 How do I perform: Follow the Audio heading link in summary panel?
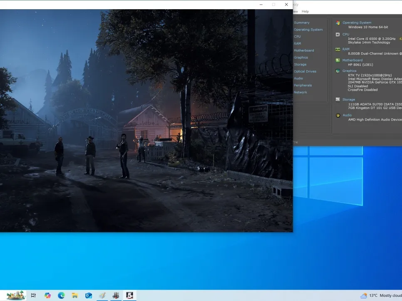pyautogui.click(x=347, y=115)
